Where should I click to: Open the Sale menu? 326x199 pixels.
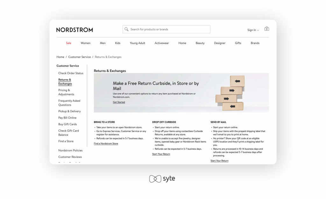click(x=69, y=43)
